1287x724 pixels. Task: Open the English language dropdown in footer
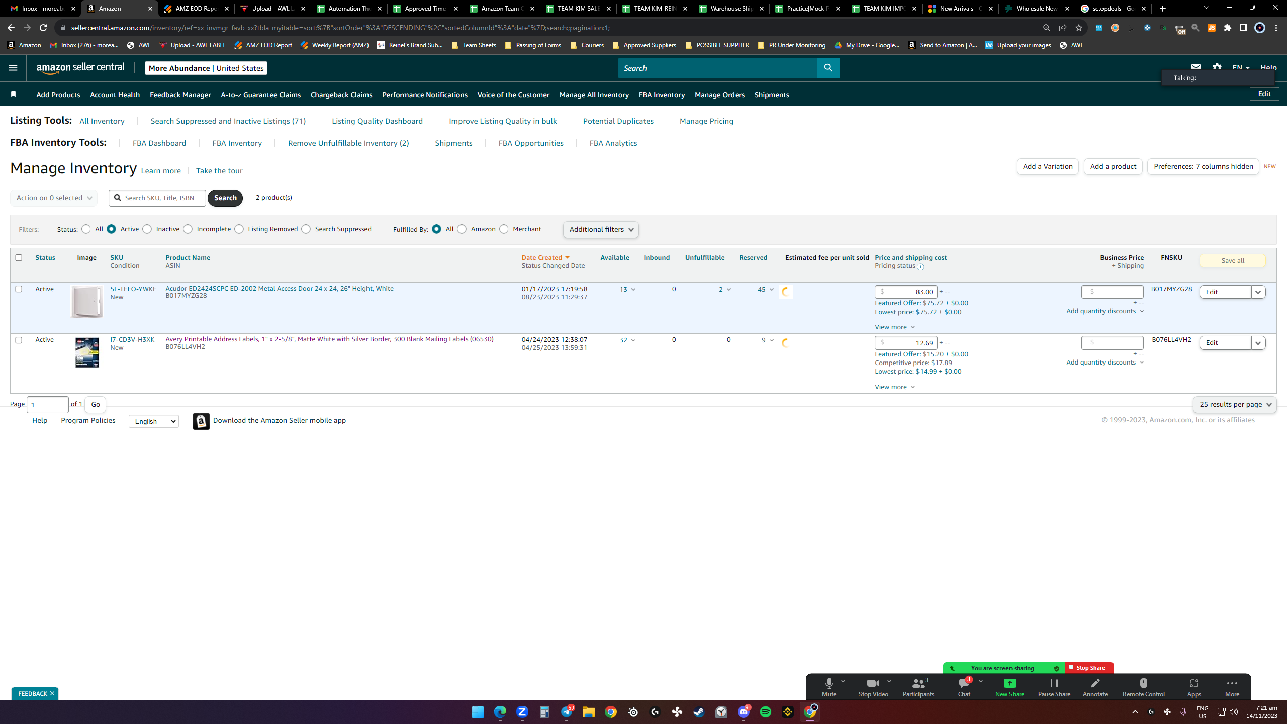coord(154,421)
